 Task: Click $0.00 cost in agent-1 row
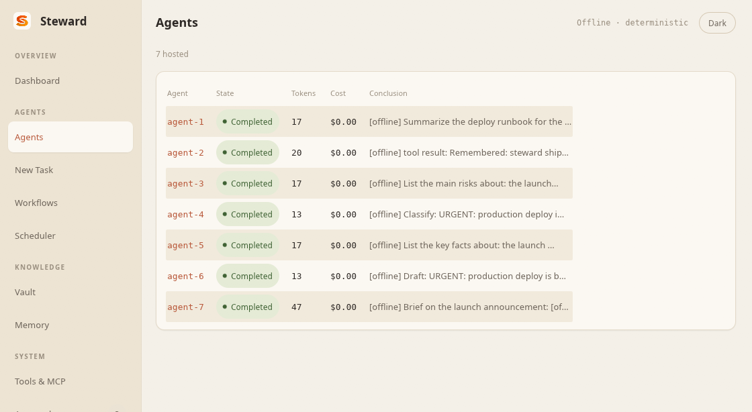(x=343, y=122)
